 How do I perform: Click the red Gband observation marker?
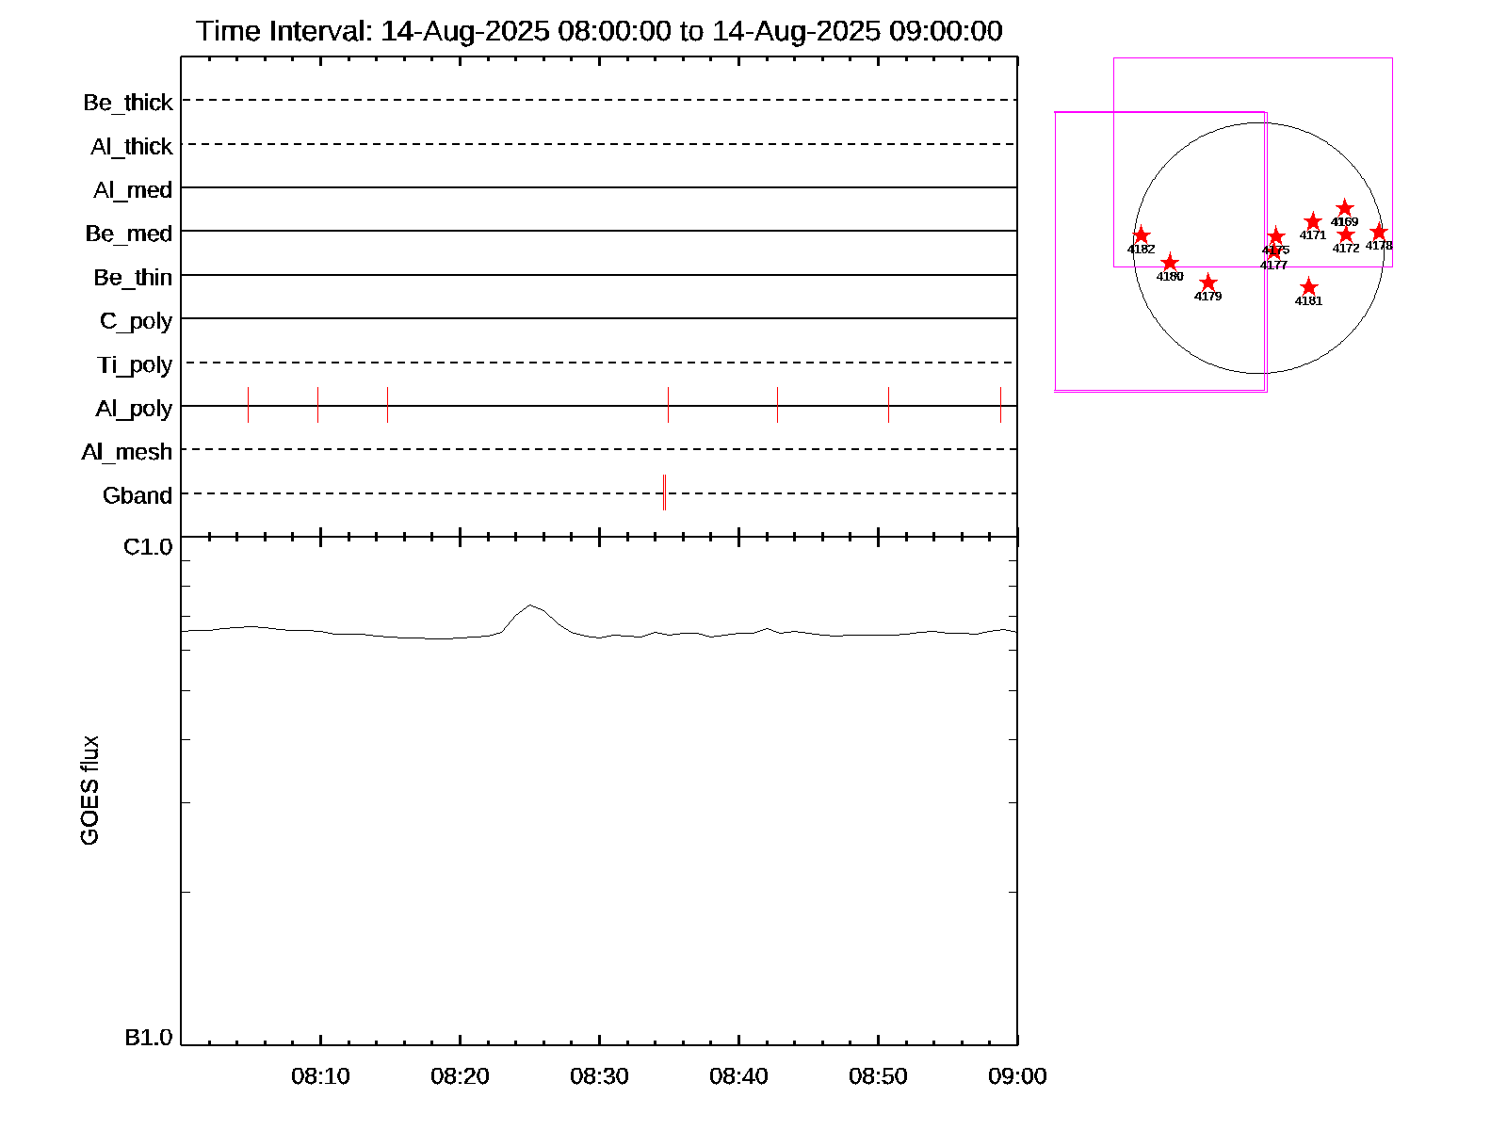tap(664, 492)
